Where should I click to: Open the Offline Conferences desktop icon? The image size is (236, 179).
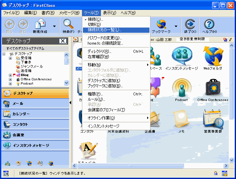(x=213, y=88)
